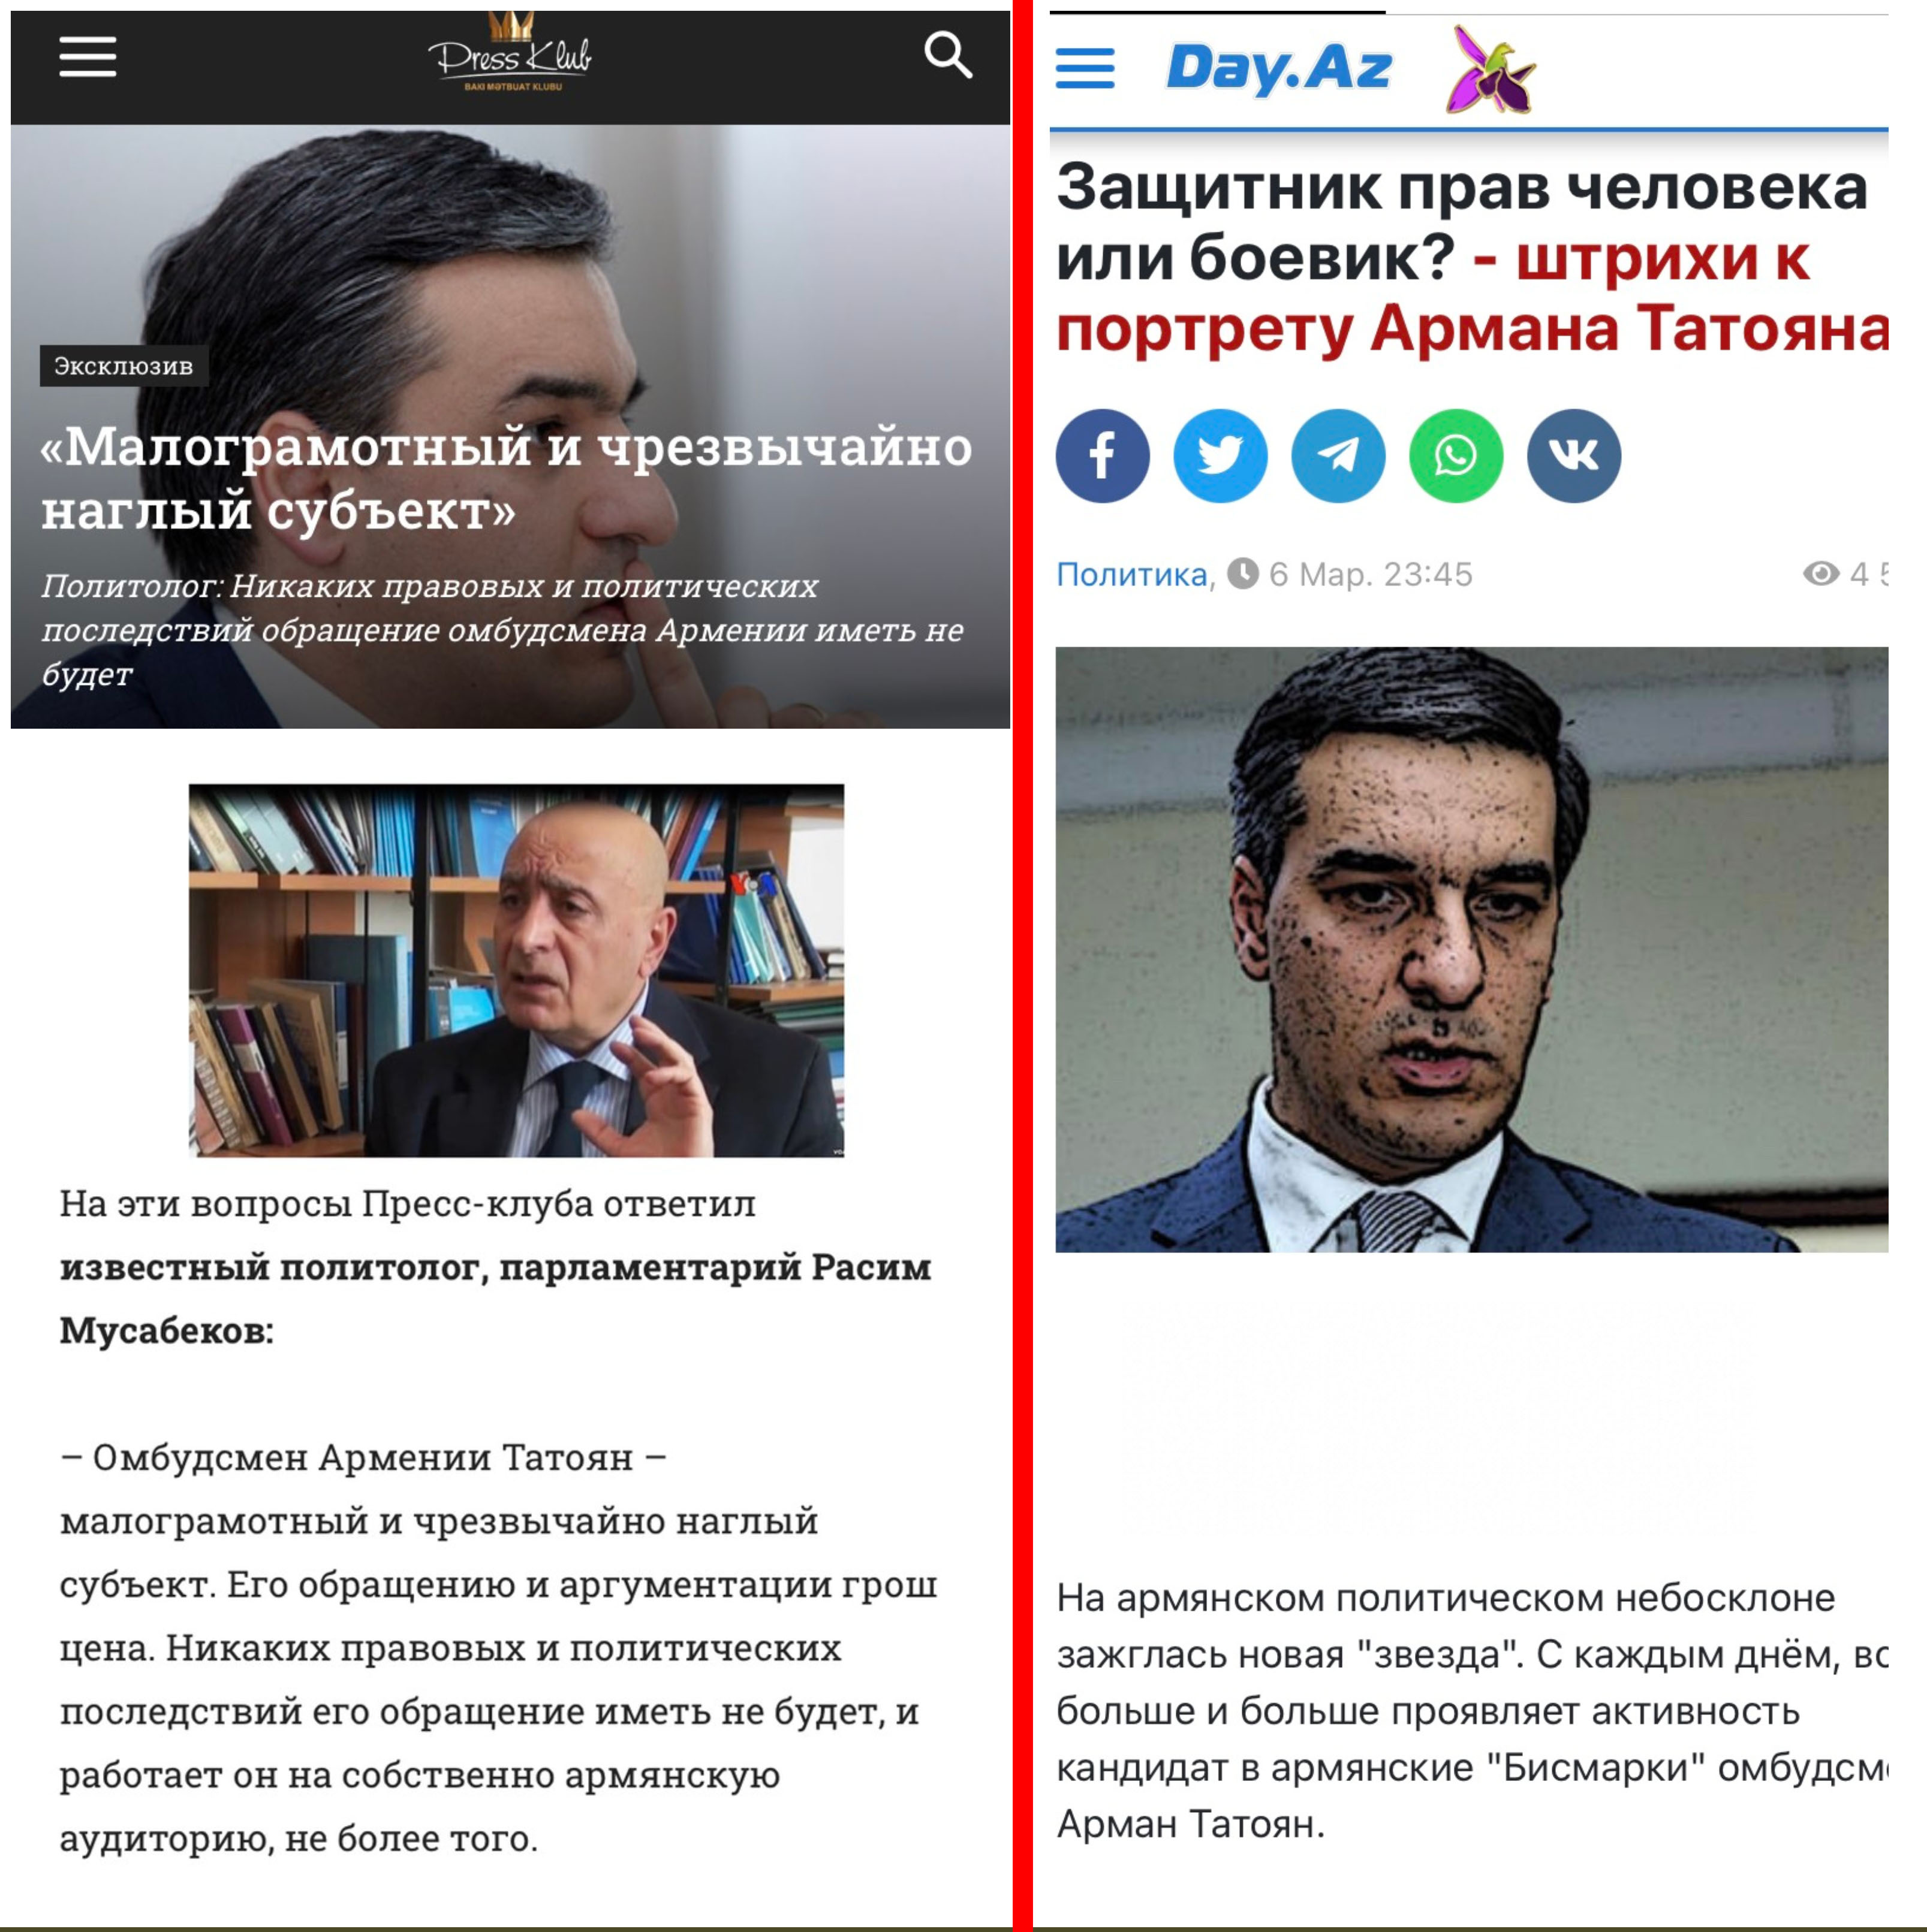Click the Day.Az logo
Image resolution: width=1927 pixels, height=1932 pixels.
(1279, 68)
